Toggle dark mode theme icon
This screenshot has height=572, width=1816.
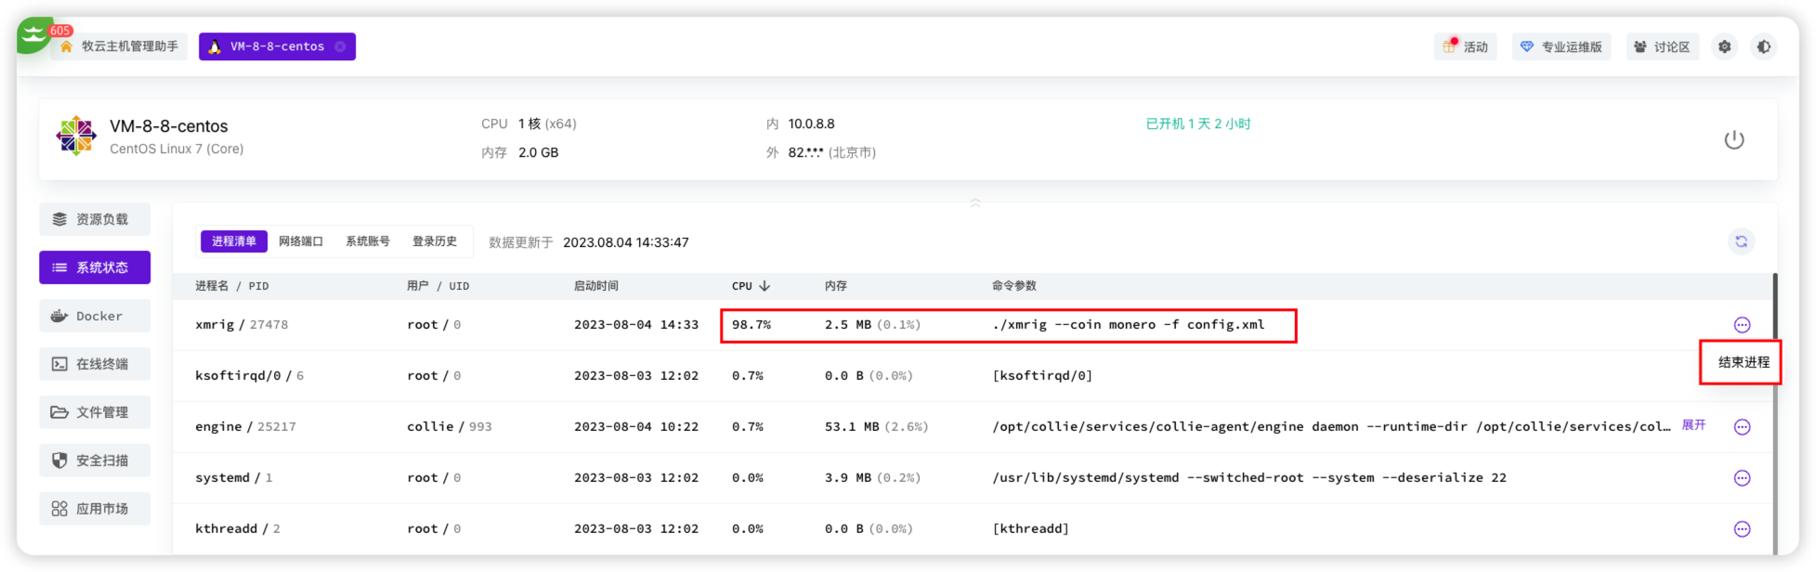point(1763,46)
